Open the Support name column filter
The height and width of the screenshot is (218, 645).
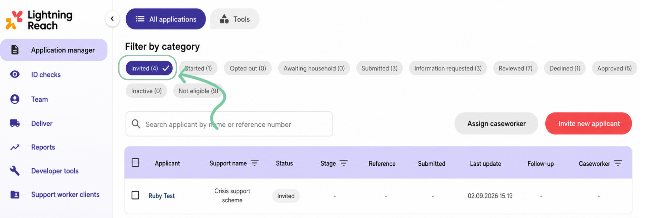pyautogui.click(x=255, y=163)
